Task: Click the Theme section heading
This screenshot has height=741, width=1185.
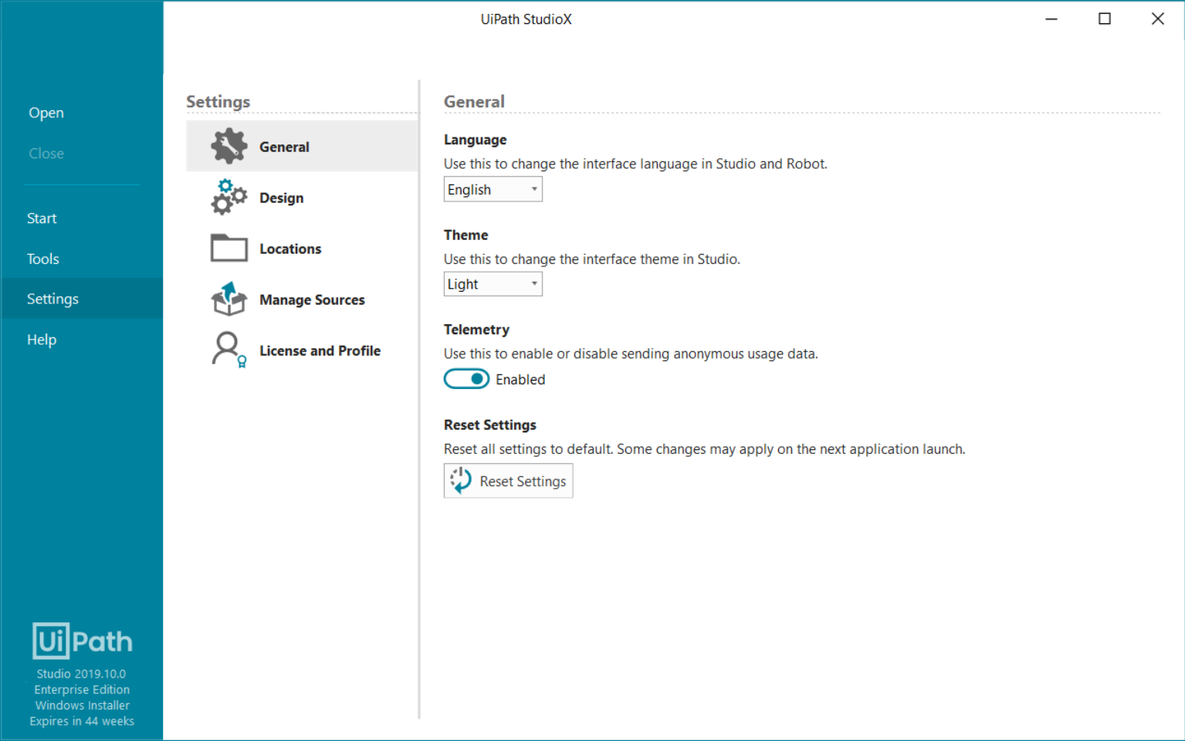Action: pyautogui.click(x=466, y=235)
